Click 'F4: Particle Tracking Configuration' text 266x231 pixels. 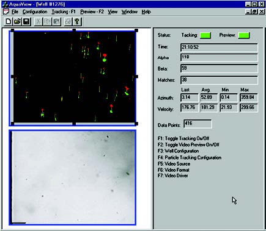(x=190, y=157)
